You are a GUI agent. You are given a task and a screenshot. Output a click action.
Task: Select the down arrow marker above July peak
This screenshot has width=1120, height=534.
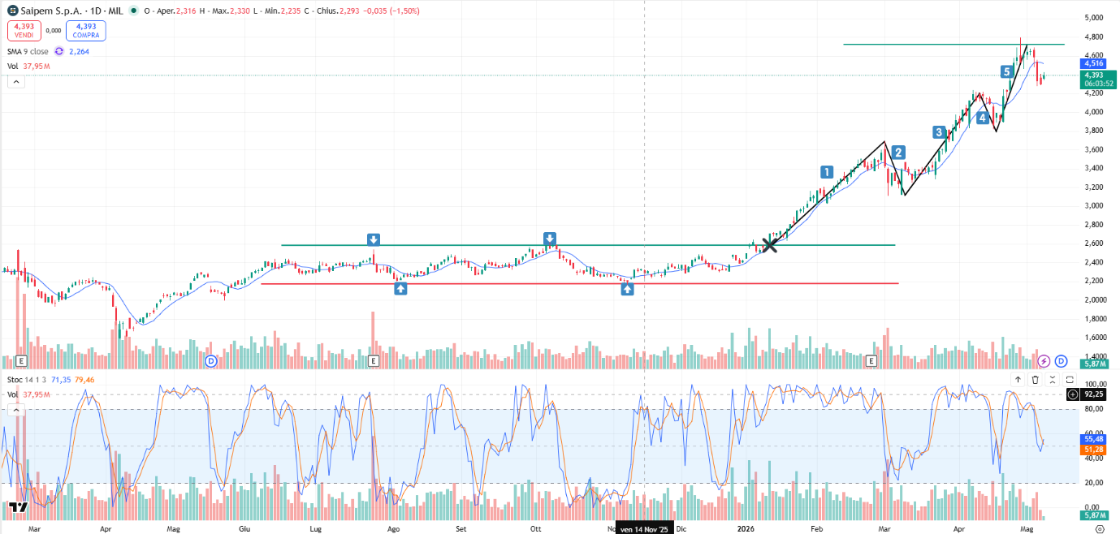point(373,239)
